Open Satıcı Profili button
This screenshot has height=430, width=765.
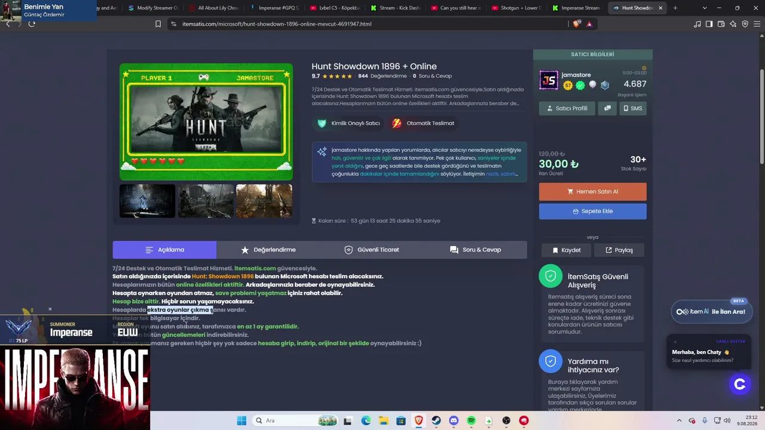tap(567, 108)
